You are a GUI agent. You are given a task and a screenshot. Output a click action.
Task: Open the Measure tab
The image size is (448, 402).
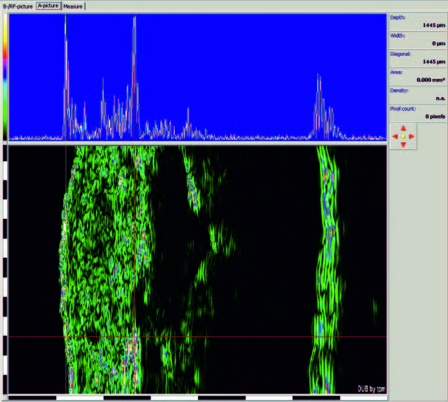pyautogui.click(x=73, y=6)
